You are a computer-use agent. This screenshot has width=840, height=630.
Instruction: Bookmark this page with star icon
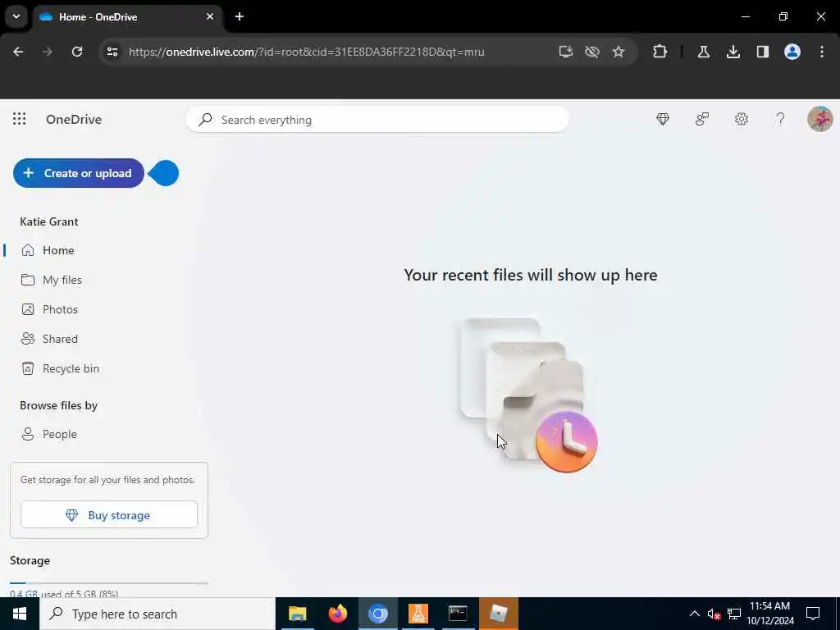pos(619,52)
